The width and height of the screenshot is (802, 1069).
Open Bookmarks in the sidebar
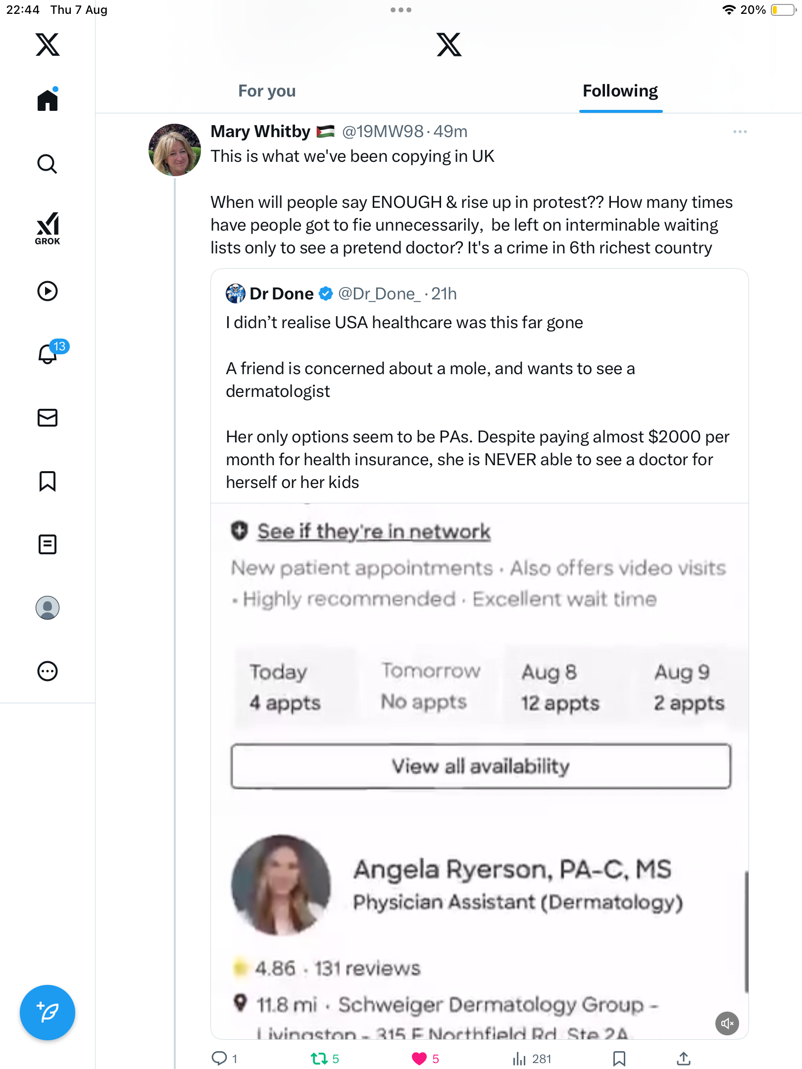[48, 481]
